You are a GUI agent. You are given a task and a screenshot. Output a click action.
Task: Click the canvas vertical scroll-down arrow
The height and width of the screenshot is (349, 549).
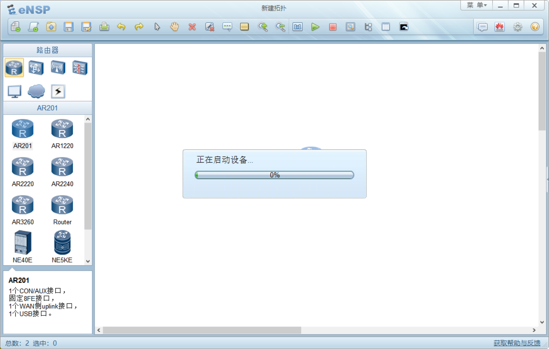point(542,322)
